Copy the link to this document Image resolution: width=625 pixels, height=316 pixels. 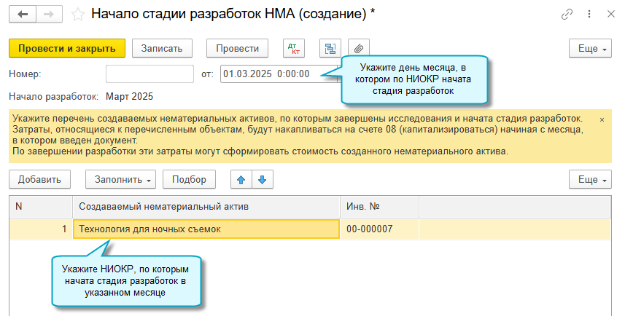tap(567, 15)
